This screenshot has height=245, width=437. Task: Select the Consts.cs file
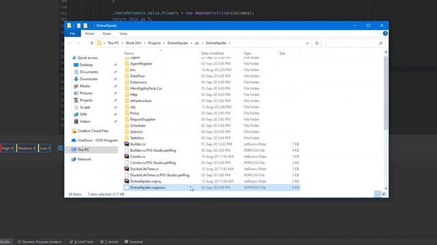138,157
